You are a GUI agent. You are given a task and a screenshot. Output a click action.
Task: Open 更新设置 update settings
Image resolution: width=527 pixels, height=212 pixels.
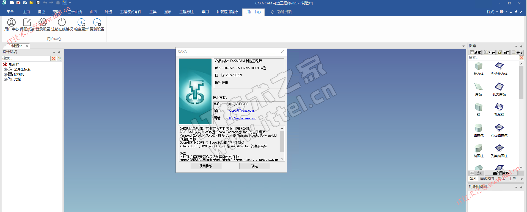97,24
